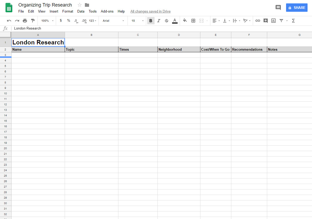
Task: Select column B header
Action: pyautogui.click(x=91, y=35)
